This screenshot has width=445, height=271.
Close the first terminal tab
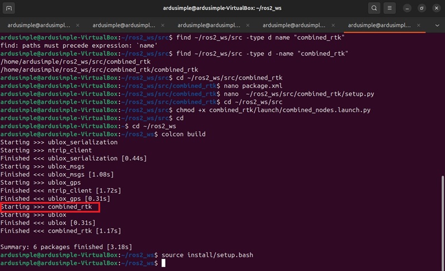[x=77, y=25]
